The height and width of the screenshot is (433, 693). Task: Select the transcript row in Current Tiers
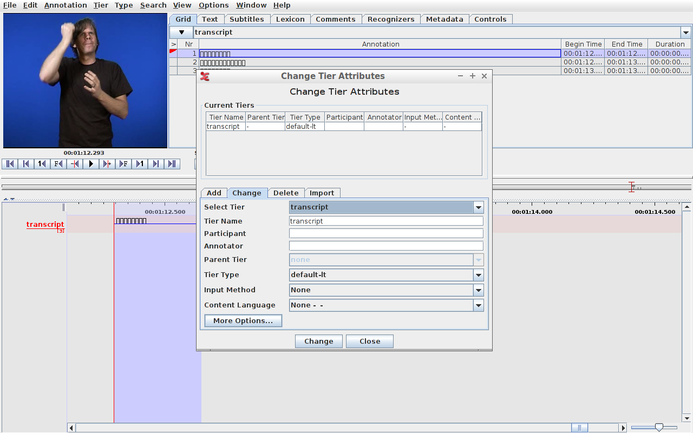[x=344, y=127]
